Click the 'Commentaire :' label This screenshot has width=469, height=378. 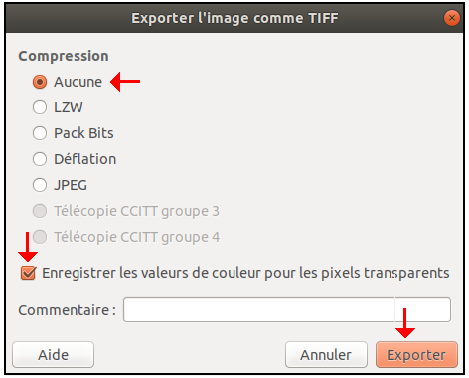[68, 310]
